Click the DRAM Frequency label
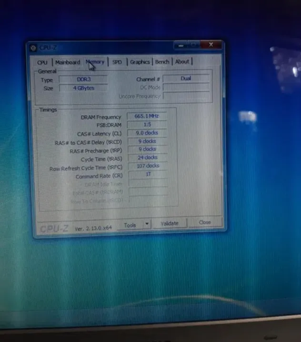Viewport: 301px width, 342px height. 101,117
